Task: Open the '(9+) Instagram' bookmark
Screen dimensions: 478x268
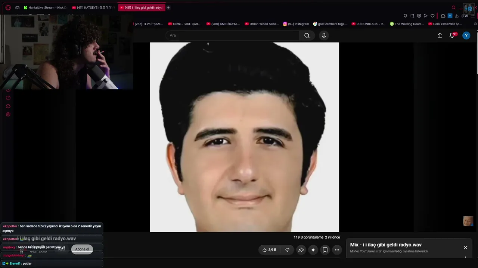Action: click(x=296, y=24)
